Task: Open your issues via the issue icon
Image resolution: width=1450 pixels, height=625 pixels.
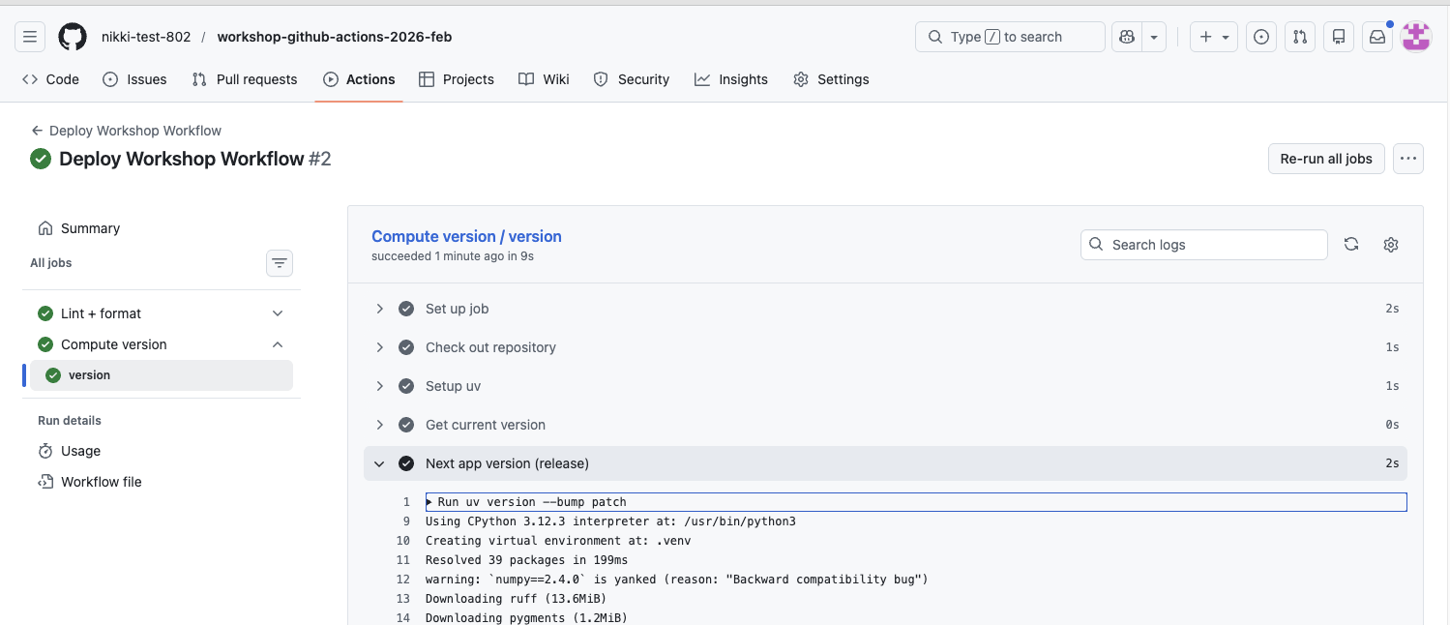Action: (1260, 36)
